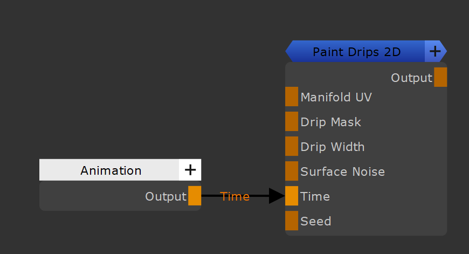Click the Drip Width input port
Image resolution: width=469 pixels, height=254 pixels.
tap(292, 147)
